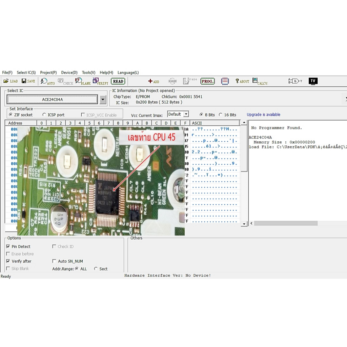Click the VERIFY toolbar icon

click(100, 81)
